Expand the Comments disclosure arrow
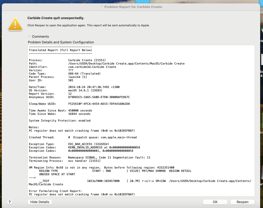 (29, 36)
